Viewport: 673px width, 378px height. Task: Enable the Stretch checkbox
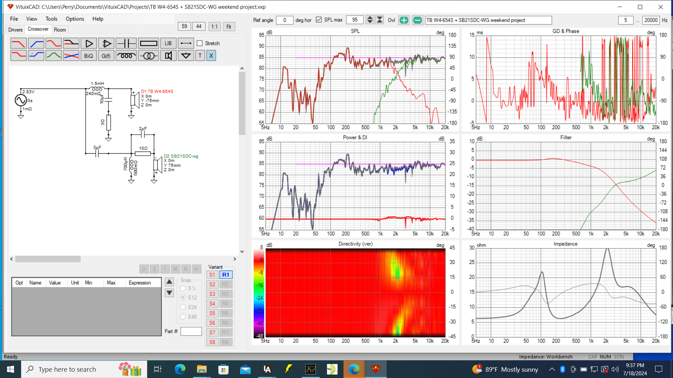200,43
